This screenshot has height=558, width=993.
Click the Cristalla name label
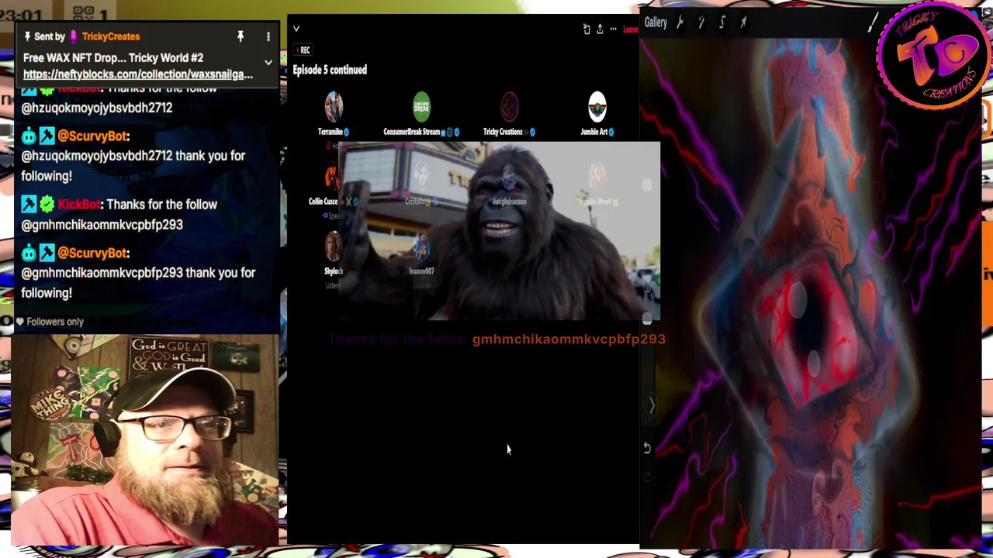[x=415, y=201]
